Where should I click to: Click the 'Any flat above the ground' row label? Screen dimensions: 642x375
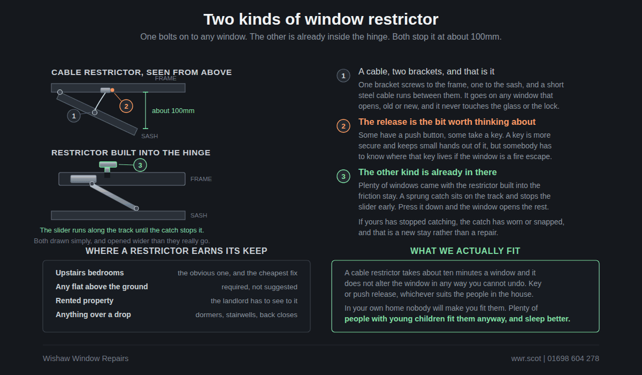click(102, 287)
